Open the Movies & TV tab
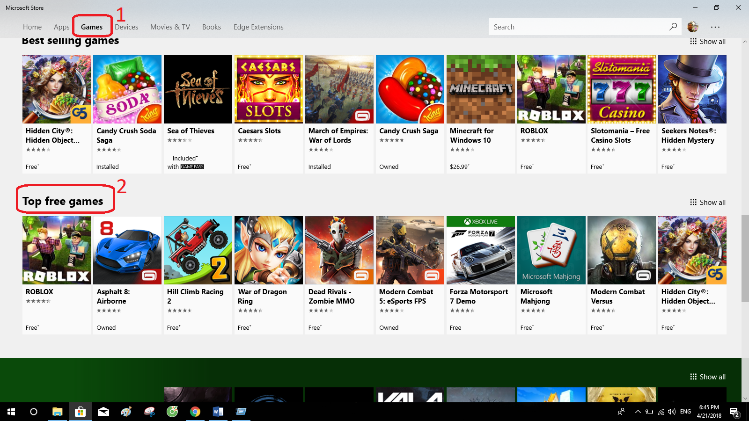Screen dimensions: 749x421 coord(170,27)
